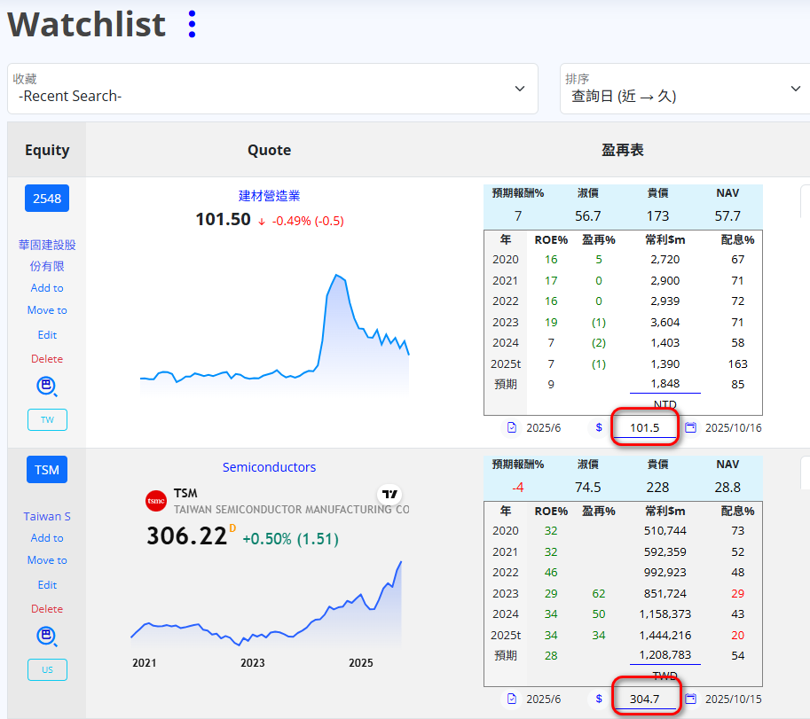Open the 建材營造業 industry link
This screenshot has width=810, height=719.
click(x=269, y=196)
